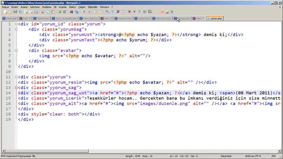Switch to the yorum.php tab
The image size is (283, 159).
pos(214,19)
